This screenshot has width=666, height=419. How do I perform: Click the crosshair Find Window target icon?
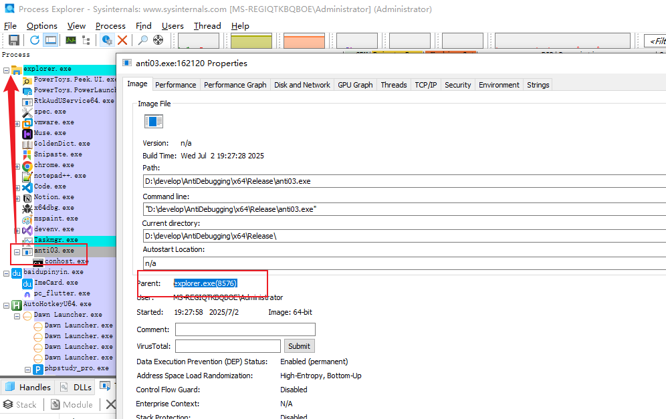click(x=158, y=41)
